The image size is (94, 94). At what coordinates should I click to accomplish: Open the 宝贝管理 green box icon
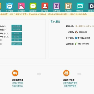[33, 6]
